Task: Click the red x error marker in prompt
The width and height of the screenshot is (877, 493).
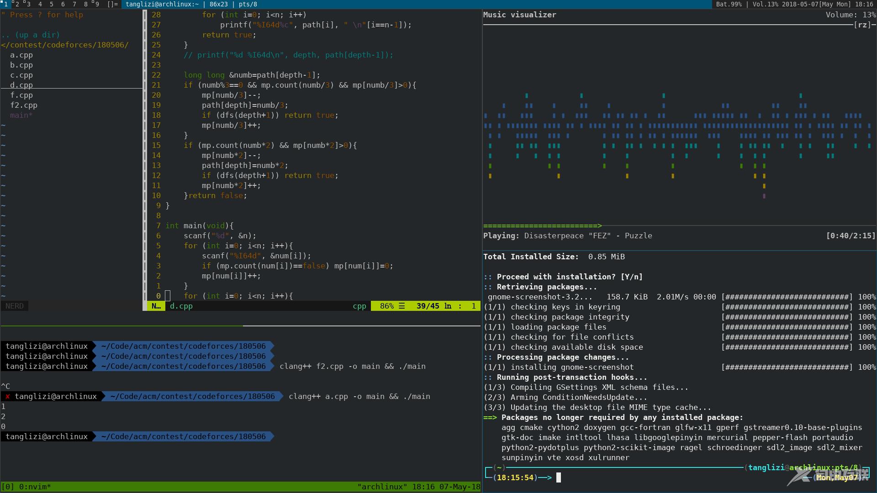Action: [7, 396]
